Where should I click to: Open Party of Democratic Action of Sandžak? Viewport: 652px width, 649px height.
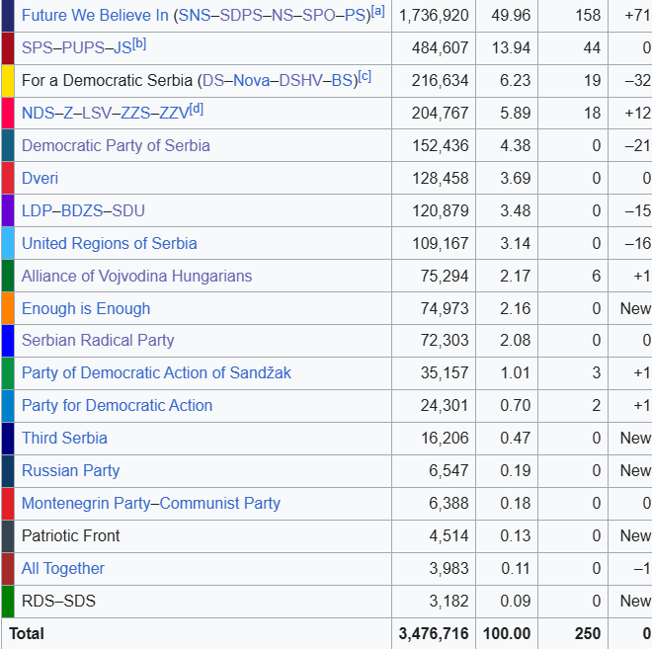[x=156, y=372]
